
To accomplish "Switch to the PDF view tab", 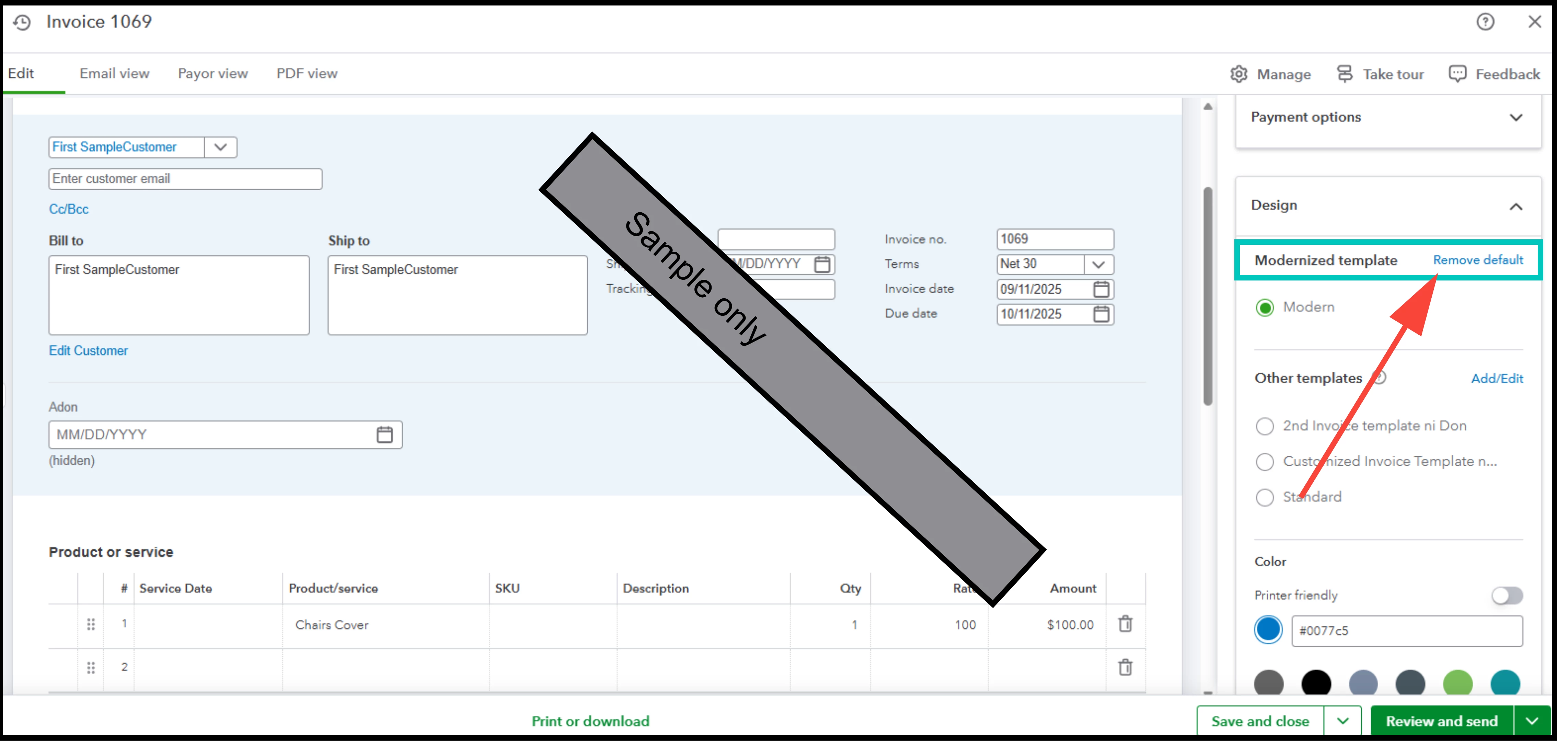I will click(307, 74).
